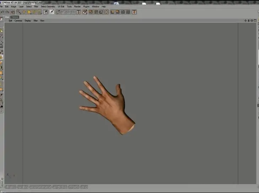This screenshot has height=193, width=259.
Task: Select the orange fill bucket tool
Action: coord(1,73)
